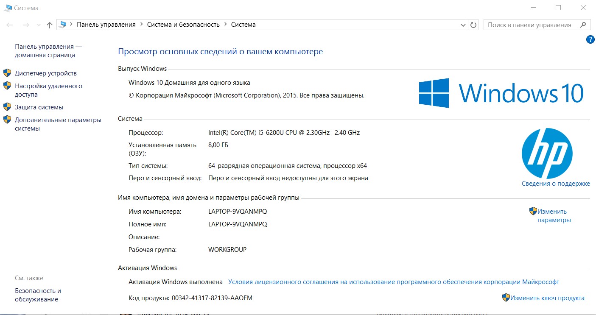
Task: Open Диспетчер устройств link
Action: click(46, 73)
